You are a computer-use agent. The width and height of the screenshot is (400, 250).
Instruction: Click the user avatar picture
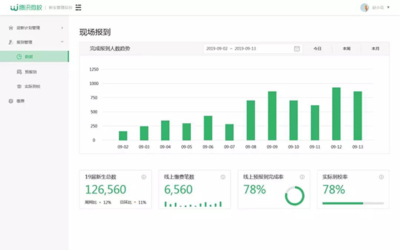tap(365, 7)
